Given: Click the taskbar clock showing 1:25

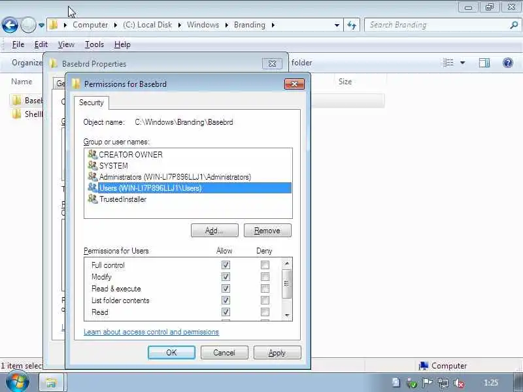Looking at the screenshot, I should [x=491, y=383].
